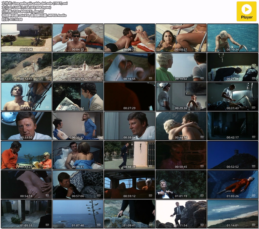
Task: Click the yellow Player play icon
Action: (246, 9)
